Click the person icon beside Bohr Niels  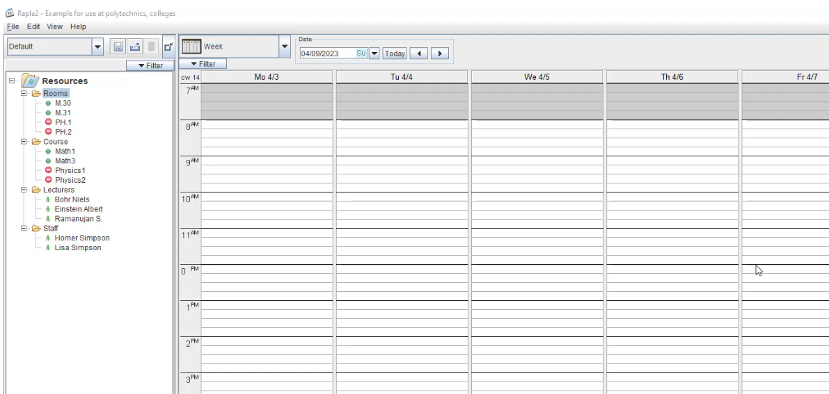coord(47,199)
